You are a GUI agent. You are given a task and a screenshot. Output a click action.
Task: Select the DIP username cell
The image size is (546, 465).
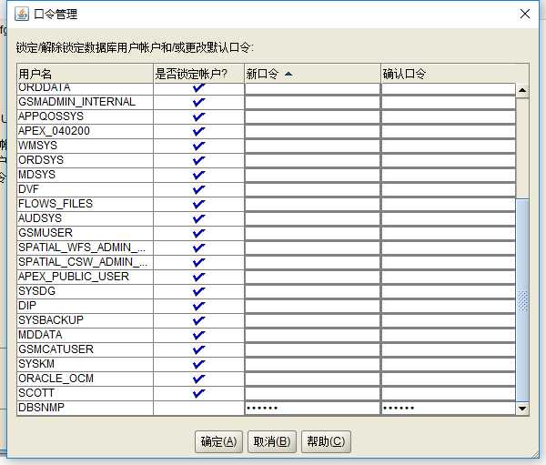click(x=85, y=306)
